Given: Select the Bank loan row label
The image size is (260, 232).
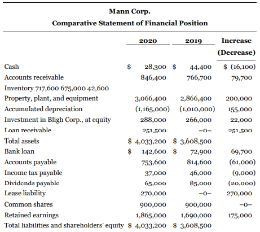Looking at the screenshot, I should pos(19,151).
